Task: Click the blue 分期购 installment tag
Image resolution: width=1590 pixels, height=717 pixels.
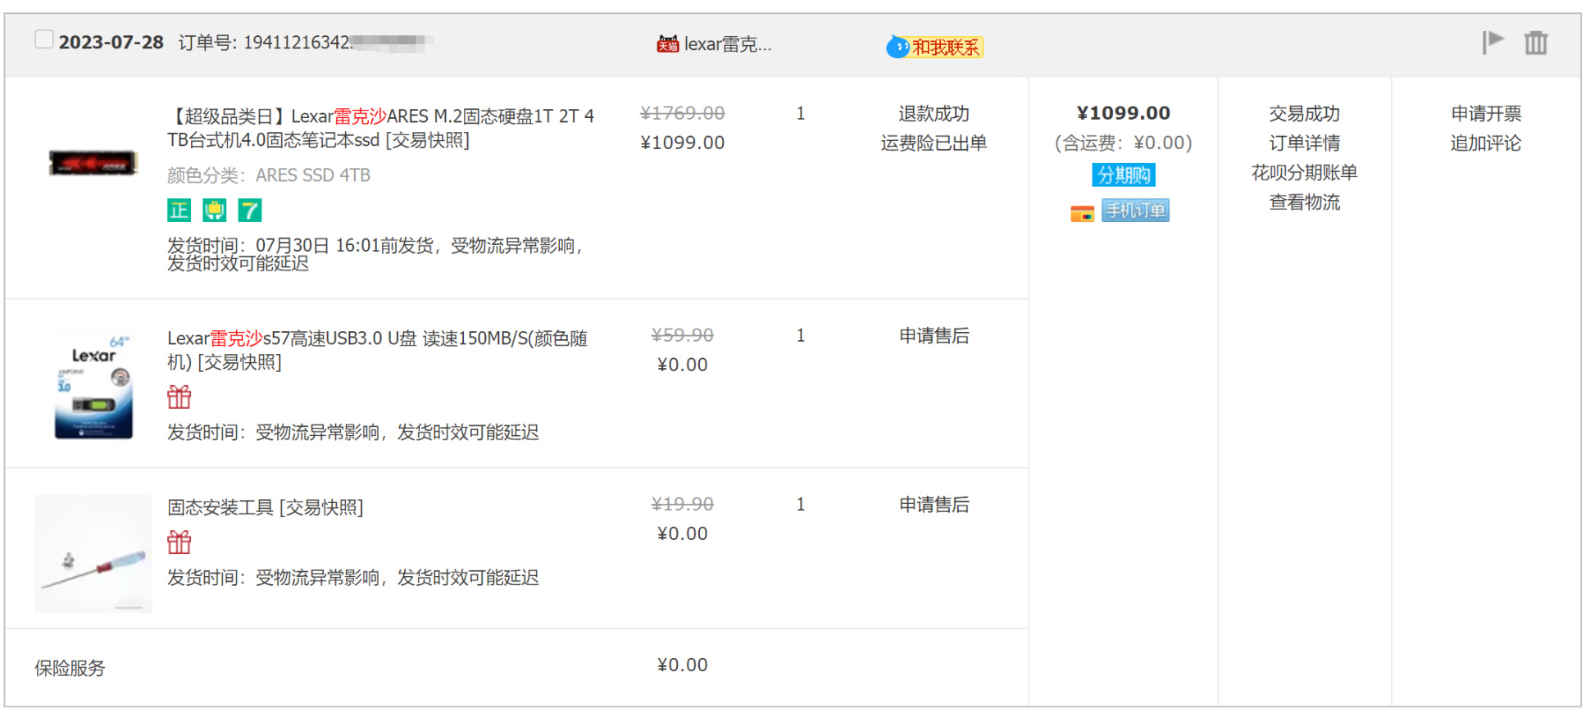Action: pos(1123,175)
